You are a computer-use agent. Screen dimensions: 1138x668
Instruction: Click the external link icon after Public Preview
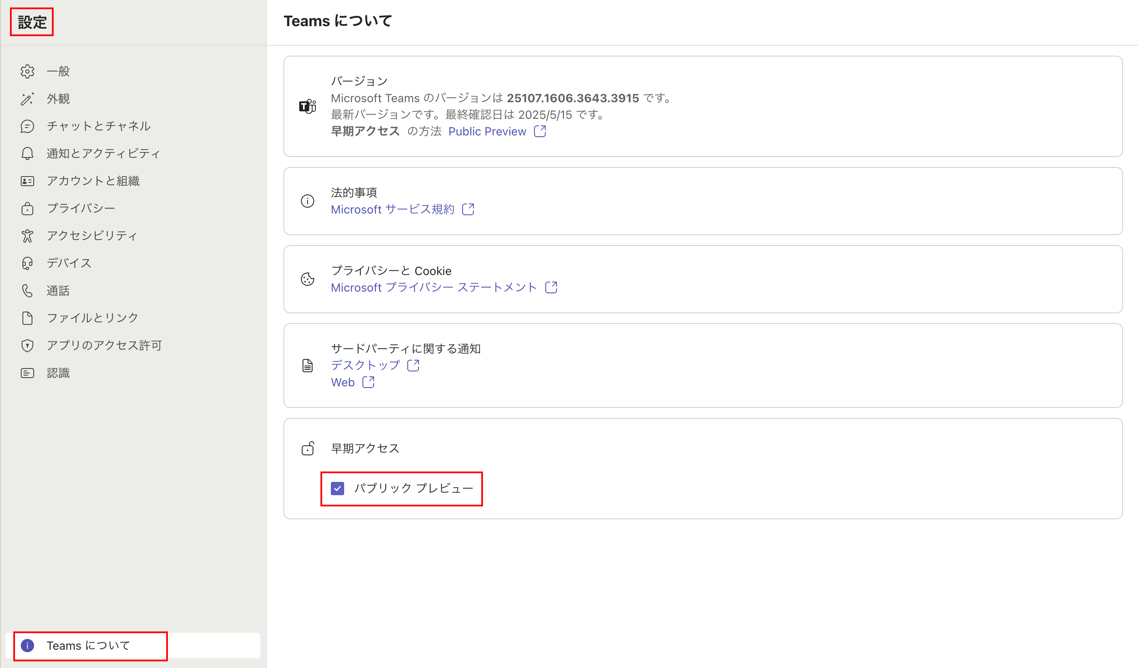(540, 131)
